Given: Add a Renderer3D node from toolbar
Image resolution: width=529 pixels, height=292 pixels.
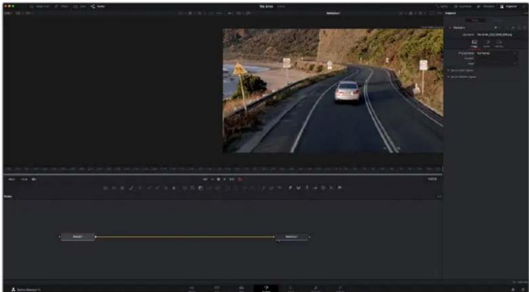Looking at the screenshot, I should point(340,188).
